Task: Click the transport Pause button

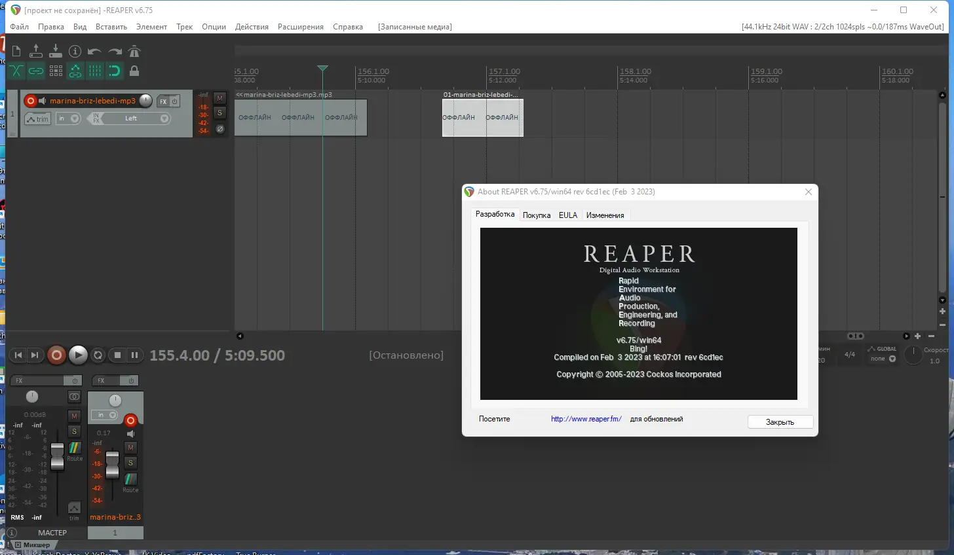Action: tap(134, 355)
